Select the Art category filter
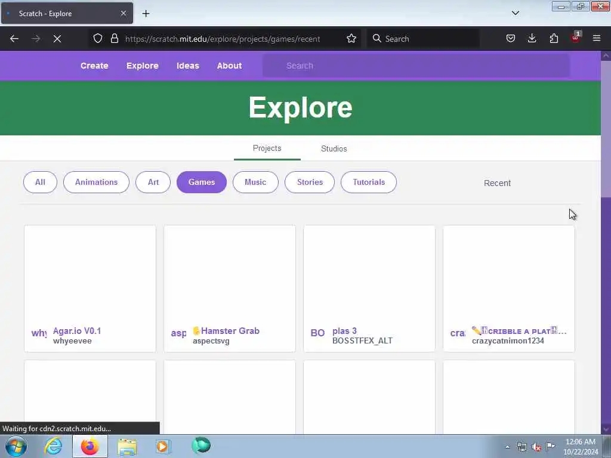This screenshot has height=458, width=611. 153,182
